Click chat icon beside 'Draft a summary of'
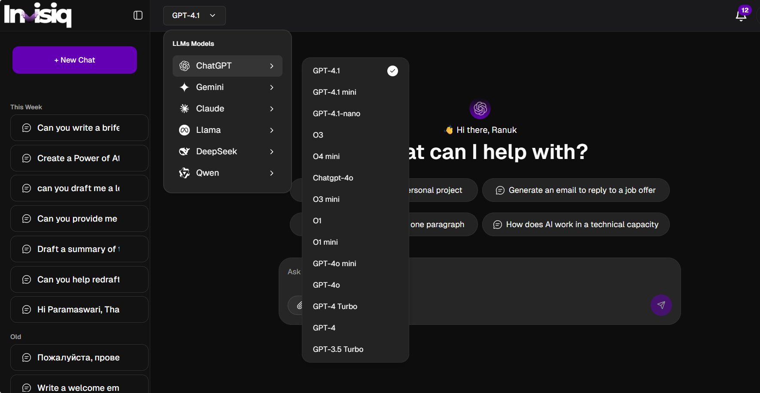The height and width of the screenshot is (393, 760). point(27,249)
